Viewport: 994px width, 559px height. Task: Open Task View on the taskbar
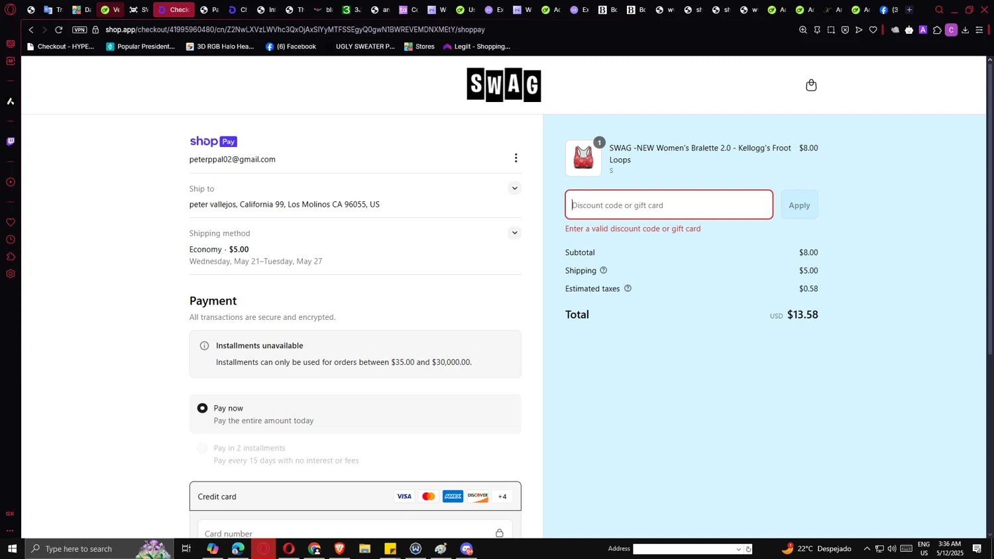pos(186,548)
